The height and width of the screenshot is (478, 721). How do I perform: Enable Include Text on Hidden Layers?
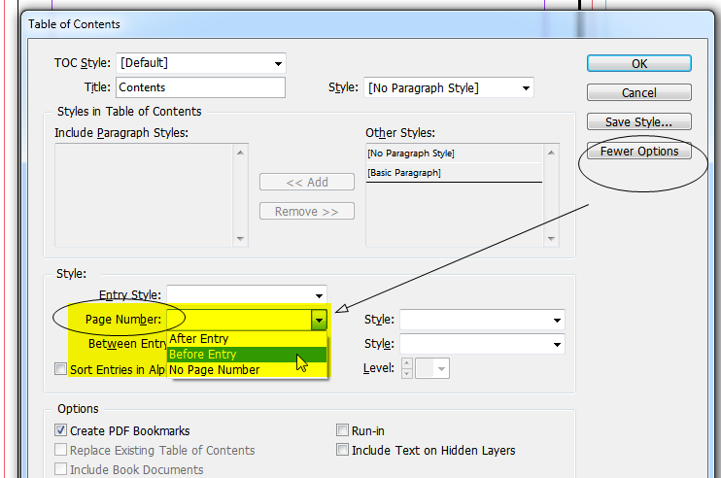coord(342,450)
